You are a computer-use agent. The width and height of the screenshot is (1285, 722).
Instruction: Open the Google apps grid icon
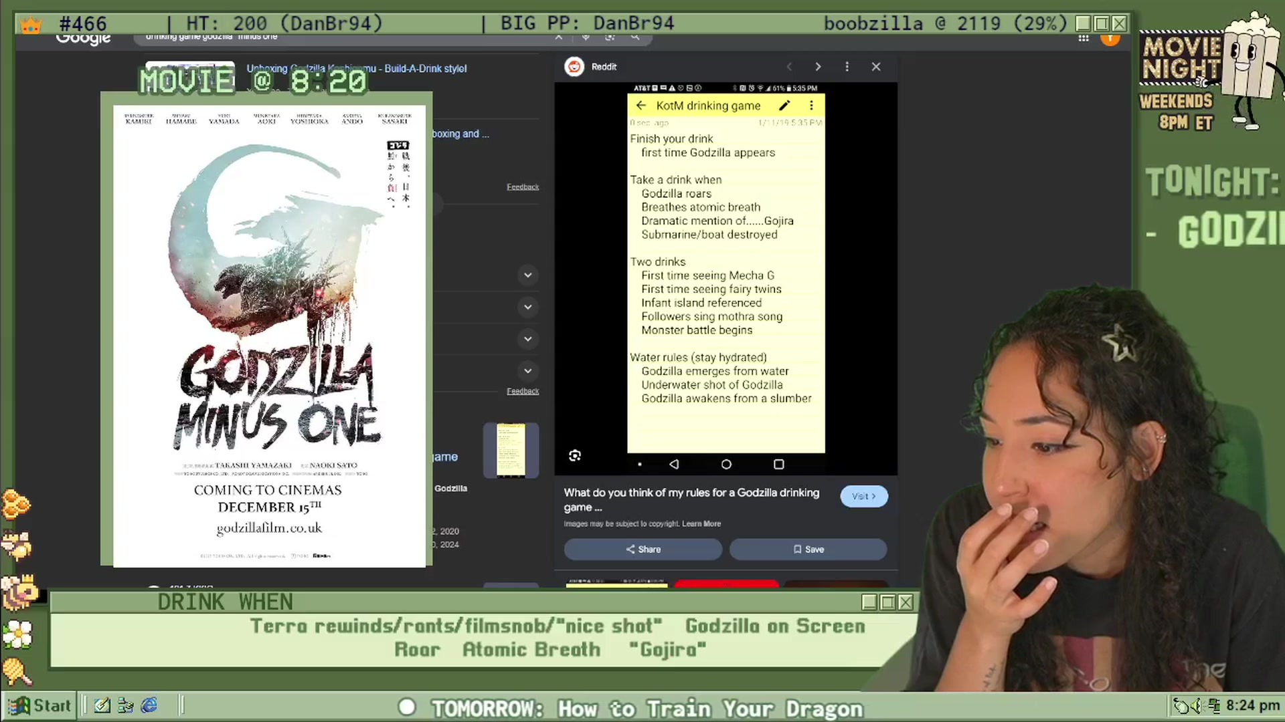coord(1084,38)
